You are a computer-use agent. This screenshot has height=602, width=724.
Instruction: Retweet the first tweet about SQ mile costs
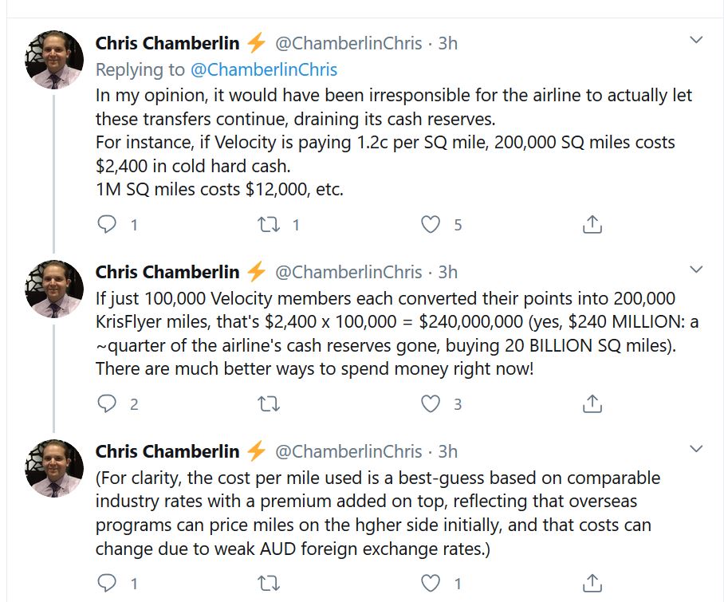[x=270, y=225]
